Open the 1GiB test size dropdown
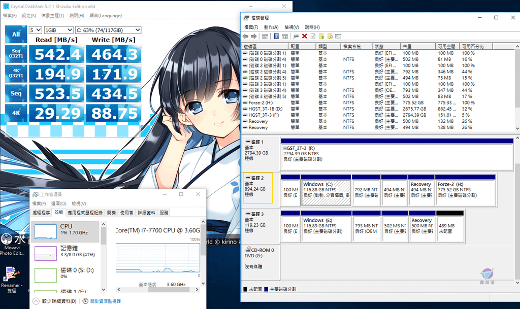This screenshot has height=309, width=520. coord(58,30)
